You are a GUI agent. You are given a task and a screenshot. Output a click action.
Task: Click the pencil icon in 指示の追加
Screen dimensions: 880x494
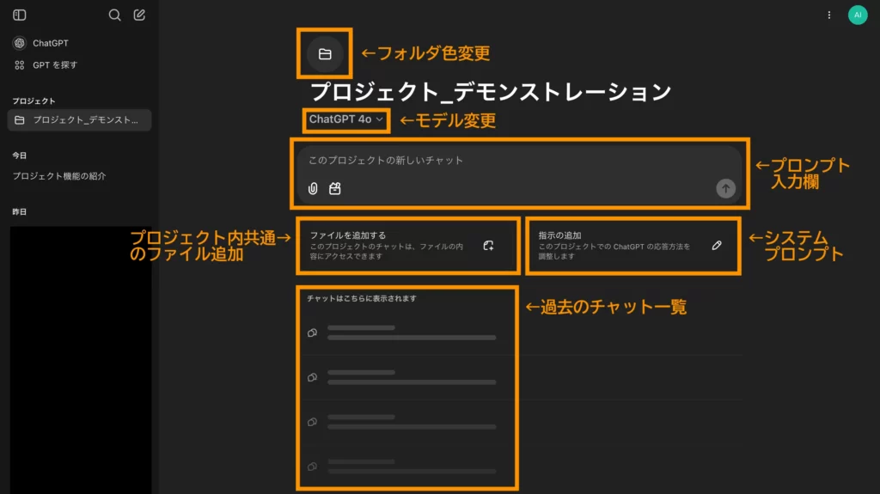pos(717,246)
